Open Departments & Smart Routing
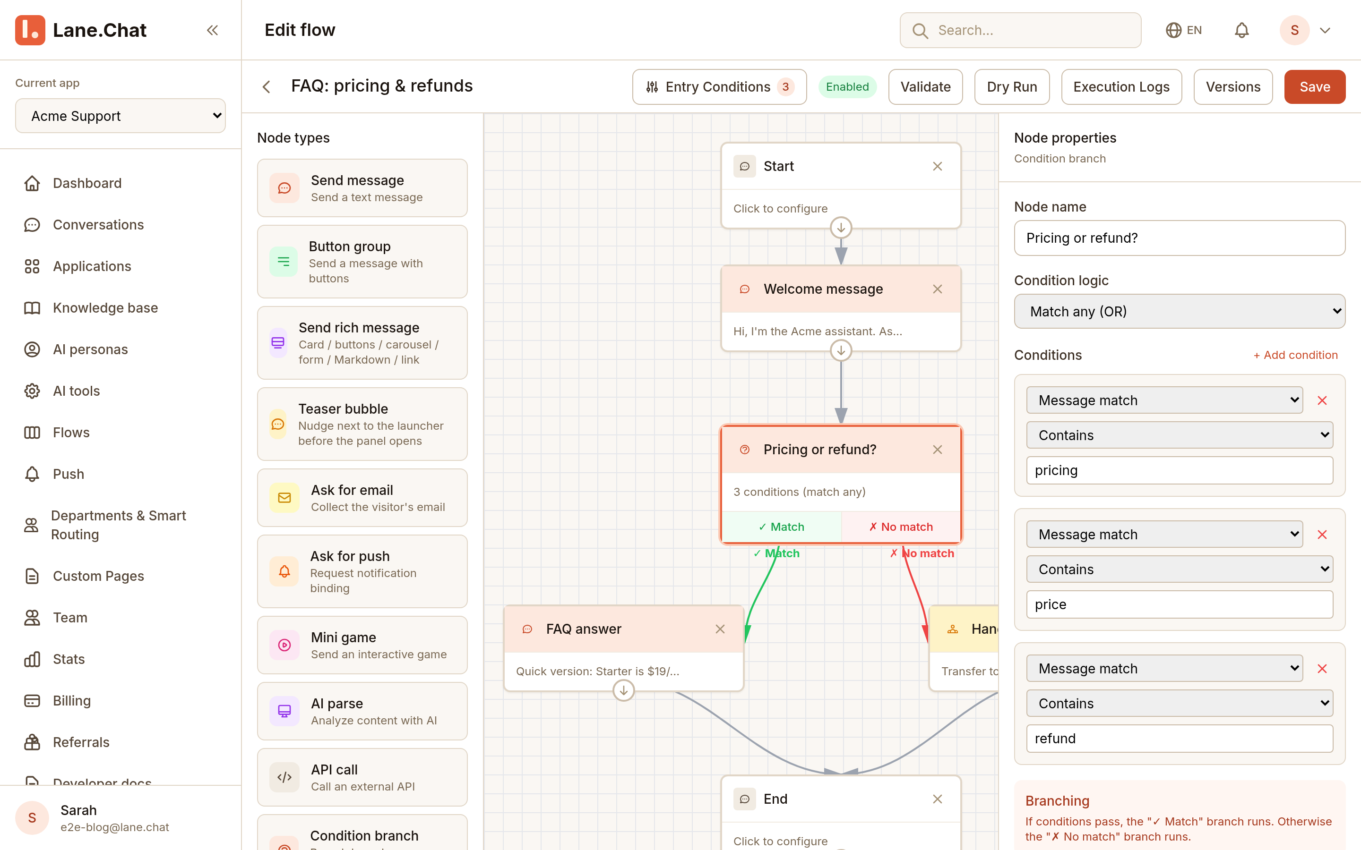 click(121, 525)
